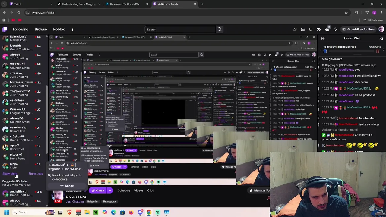This screenshot has height=217, width=386.
Task: Open the Browse page
Action: coord(41,29)
